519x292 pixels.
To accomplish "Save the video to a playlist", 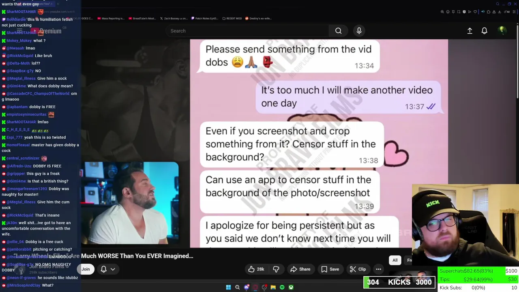I will point(330,269).
